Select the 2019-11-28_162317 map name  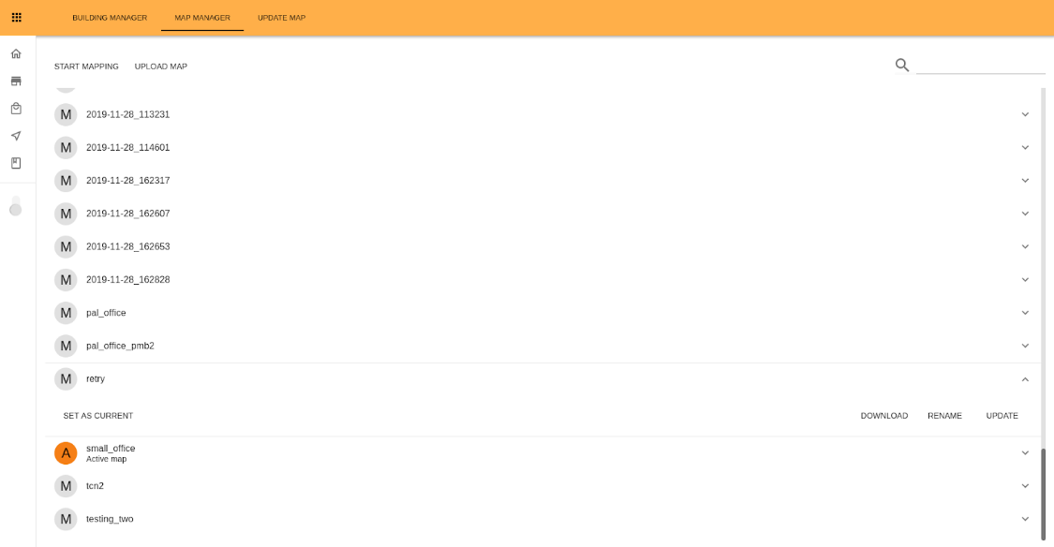127,180
